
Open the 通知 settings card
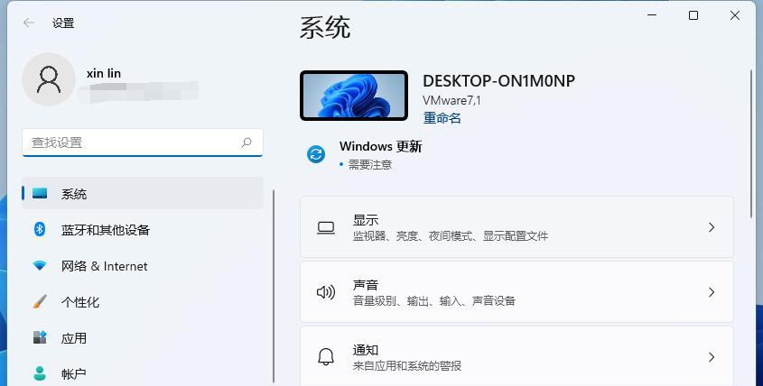pos(516,356)
